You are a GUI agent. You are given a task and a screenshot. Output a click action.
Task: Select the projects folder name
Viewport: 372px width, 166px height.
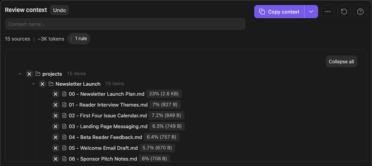coord(52,74)
